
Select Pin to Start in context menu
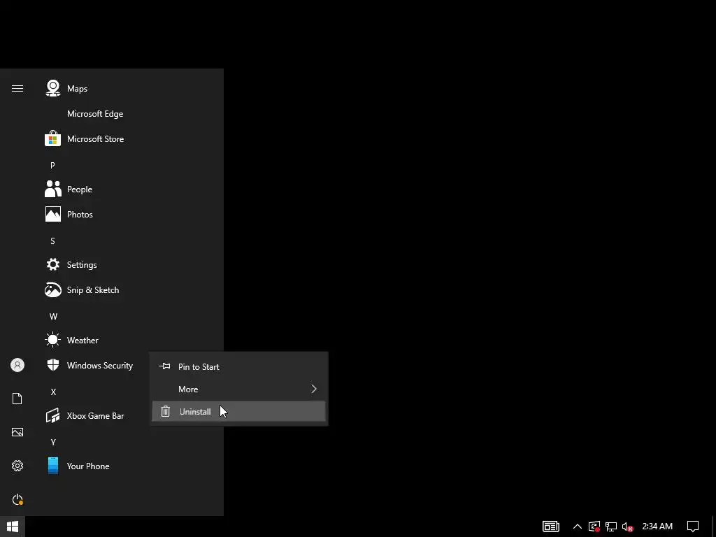pyautogui.click(x=239, y=366)
